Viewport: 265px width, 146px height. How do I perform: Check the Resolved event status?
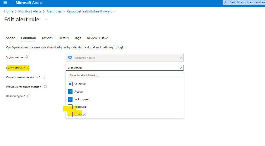click(x=70, y=107)
